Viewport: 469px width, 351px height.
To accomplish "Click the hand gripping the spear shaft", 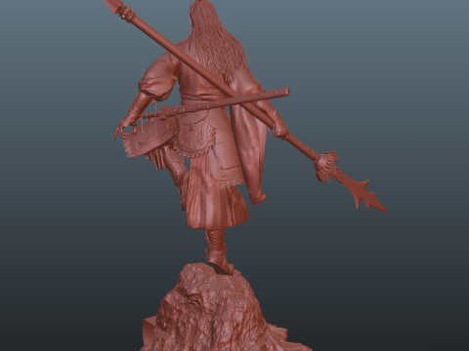I will tap(280, 129).
